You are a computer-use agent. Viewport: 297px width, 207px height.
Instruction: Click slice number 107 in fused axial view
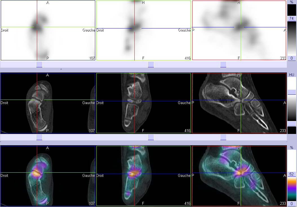point(92,203)
